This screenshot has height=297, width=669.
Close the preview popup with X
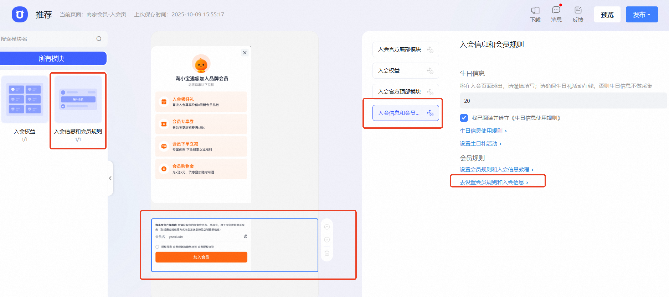245,53
